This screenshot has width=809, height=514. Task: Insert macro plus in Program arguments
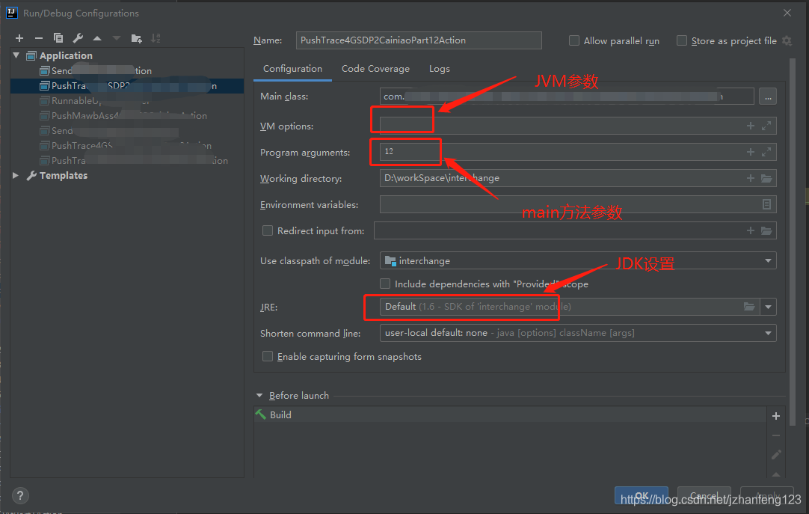(751, 152)
